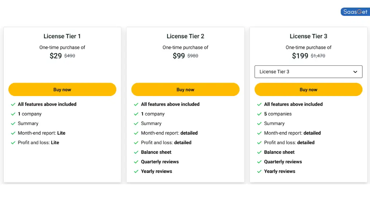Screen dimensions: 370x208
Task: Click the $99 price in Tier 2
Action: click(x=178, y=56)
